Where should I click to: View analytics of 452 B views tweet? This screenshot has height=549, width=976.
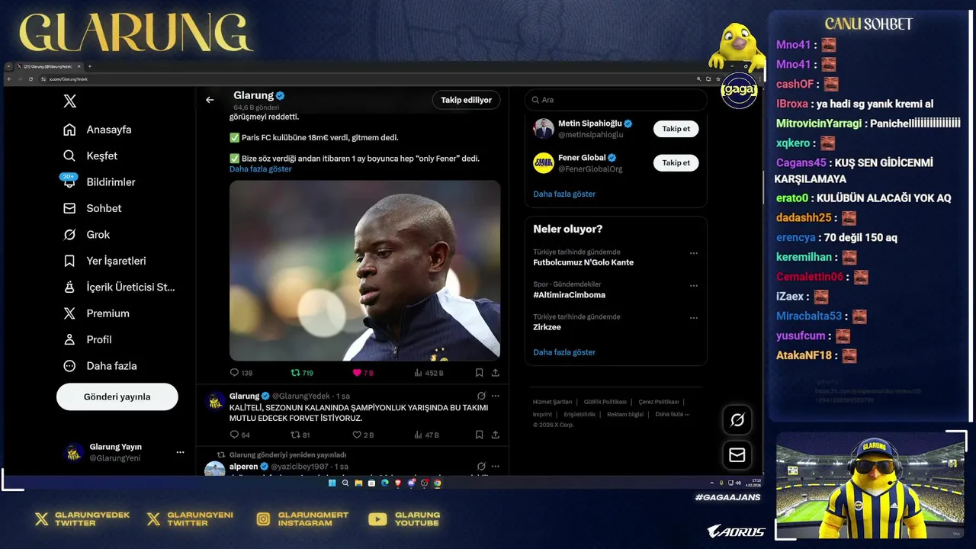click(x=429, y=373)
